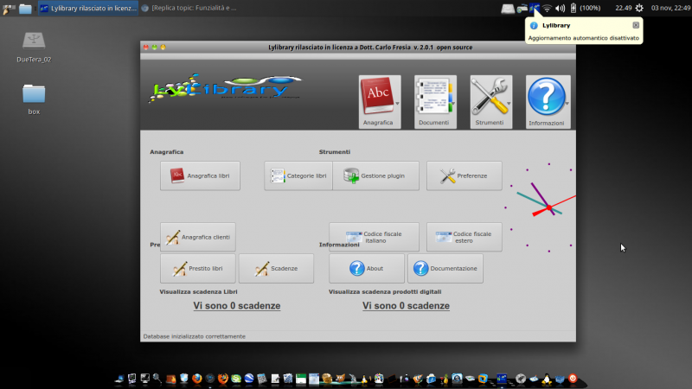Open Categorie libri
692x389 pixels.
[298, 175]
